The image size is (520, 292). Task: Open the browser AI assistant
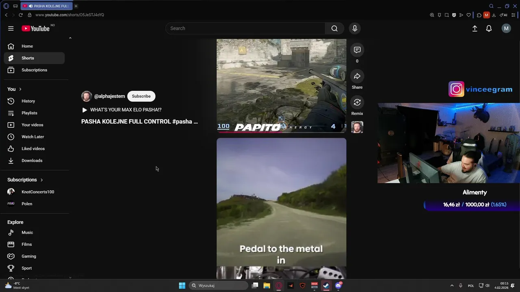point(503,15)
